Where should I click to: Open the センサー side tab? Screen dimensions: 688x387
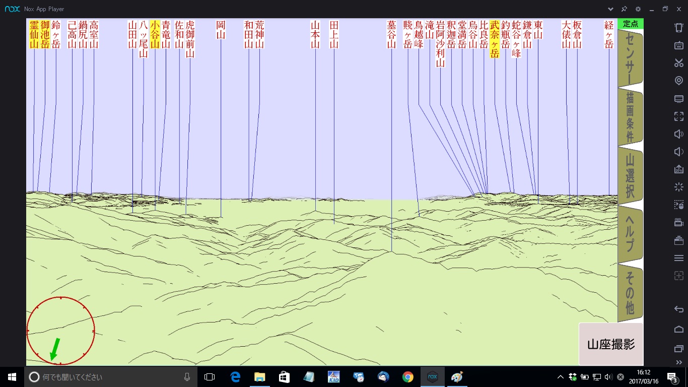point(630,58)
